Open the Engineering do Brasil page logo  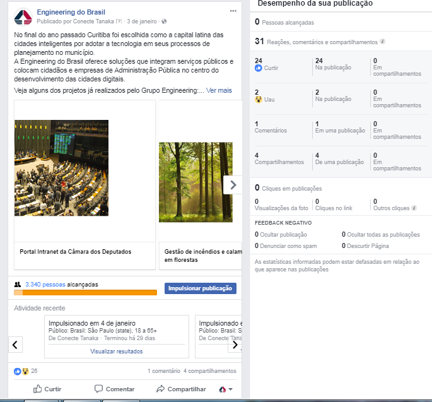[23, 17]
